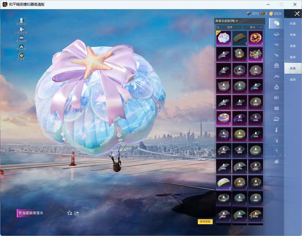Select the equipped pastel bow parachute thumbnail

coord(223,38)
